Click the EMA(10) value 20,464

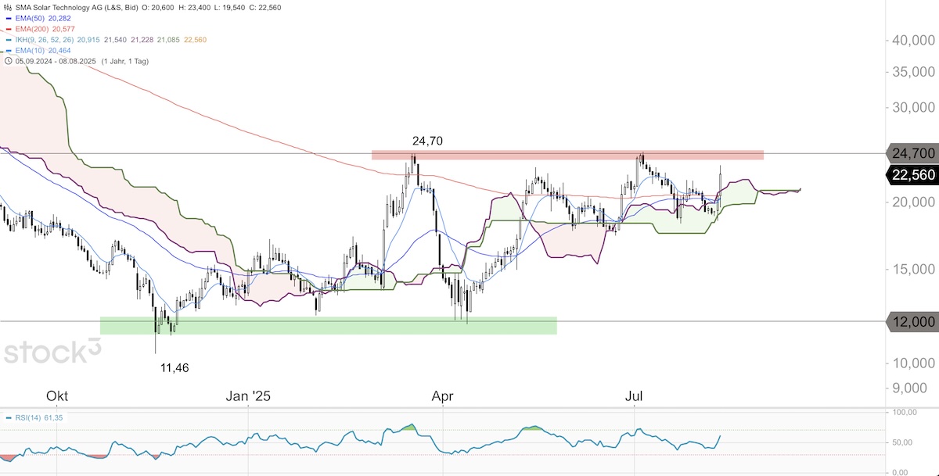[59, 50]
